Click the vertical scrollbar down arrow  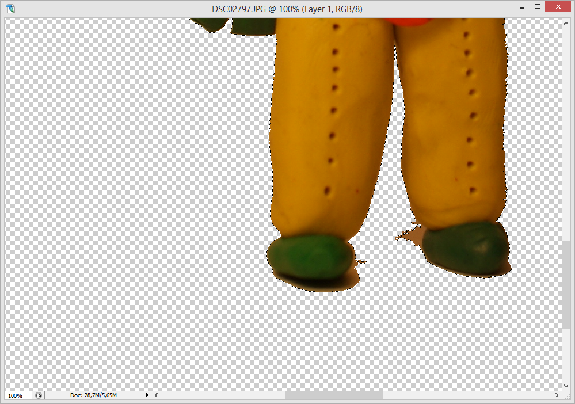click(566, 386)
